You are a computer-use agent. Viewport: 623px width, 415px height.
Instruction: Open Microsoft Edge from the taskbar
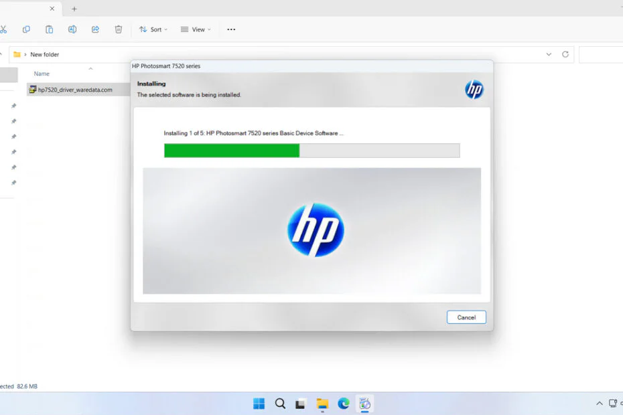pyautogui.click(x=344, y=404)
